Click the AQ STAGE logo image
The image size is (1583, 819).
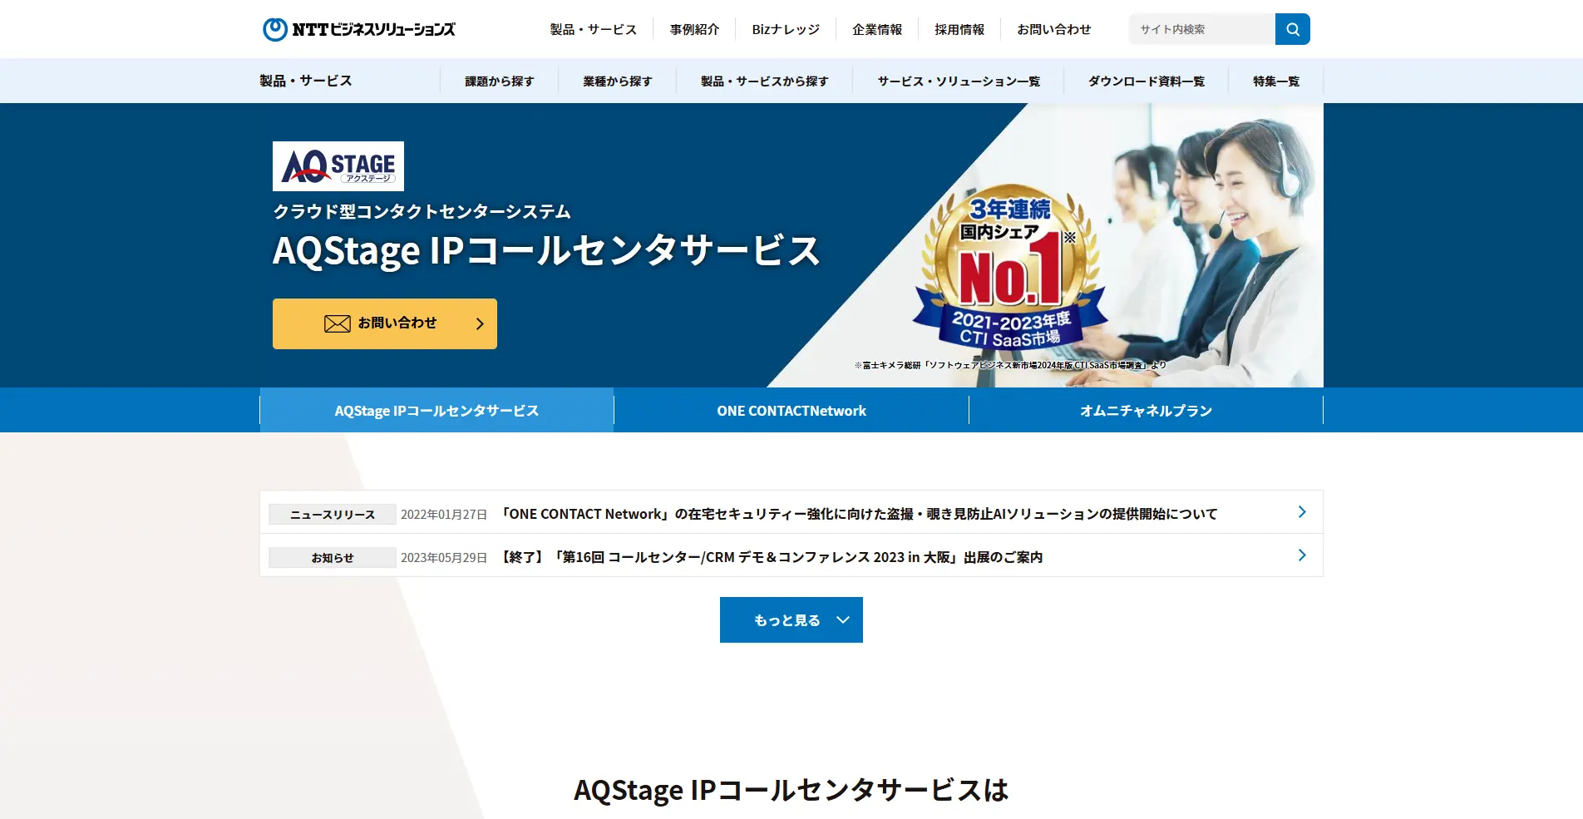point(338,166)
